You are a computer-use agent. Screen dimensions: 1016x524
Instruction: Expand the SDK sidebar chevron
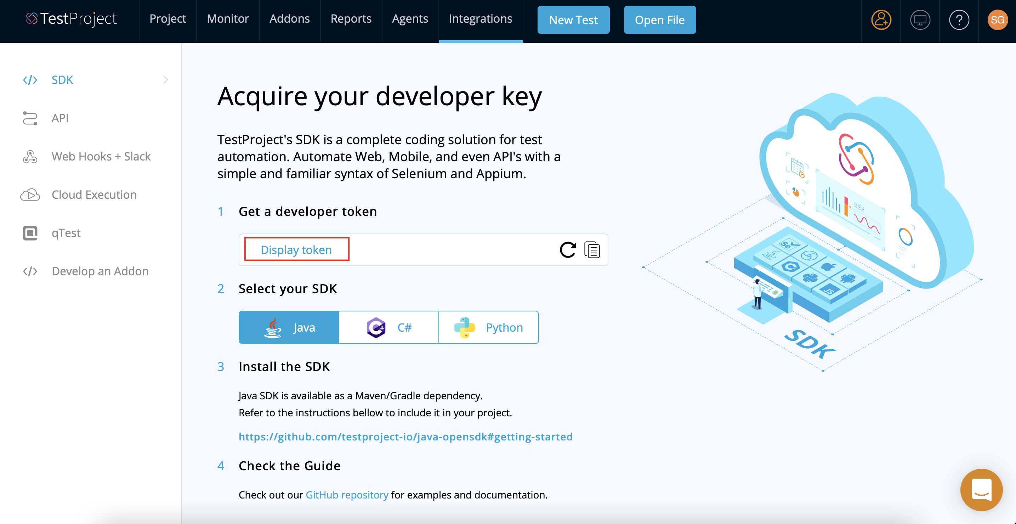coord(166,80)
